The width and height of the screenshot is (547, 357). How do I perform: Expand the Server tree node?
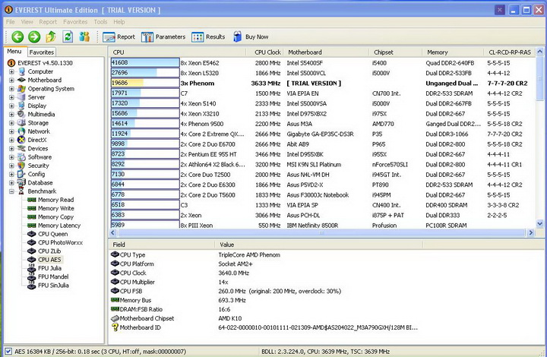(11, 97)
